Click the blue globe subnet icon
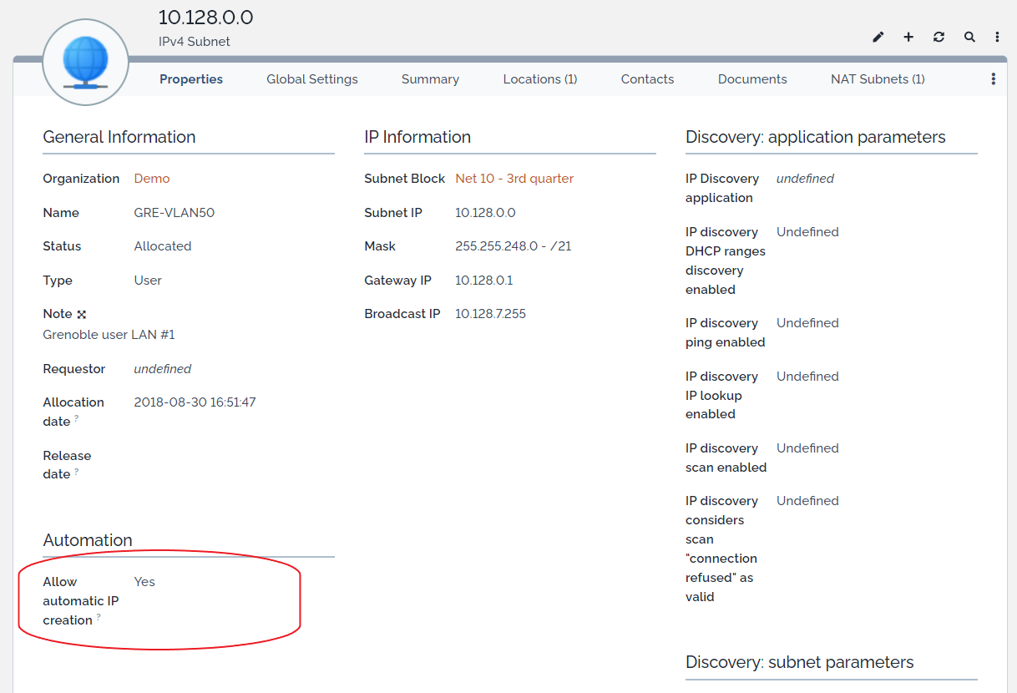1017x693 pixels. pos(85,63)
